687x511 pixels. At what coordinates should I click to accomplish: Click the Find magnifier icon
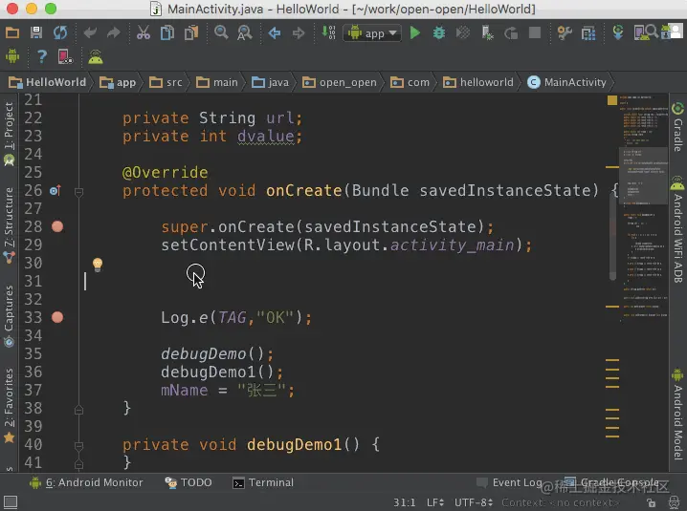[221, 32]
